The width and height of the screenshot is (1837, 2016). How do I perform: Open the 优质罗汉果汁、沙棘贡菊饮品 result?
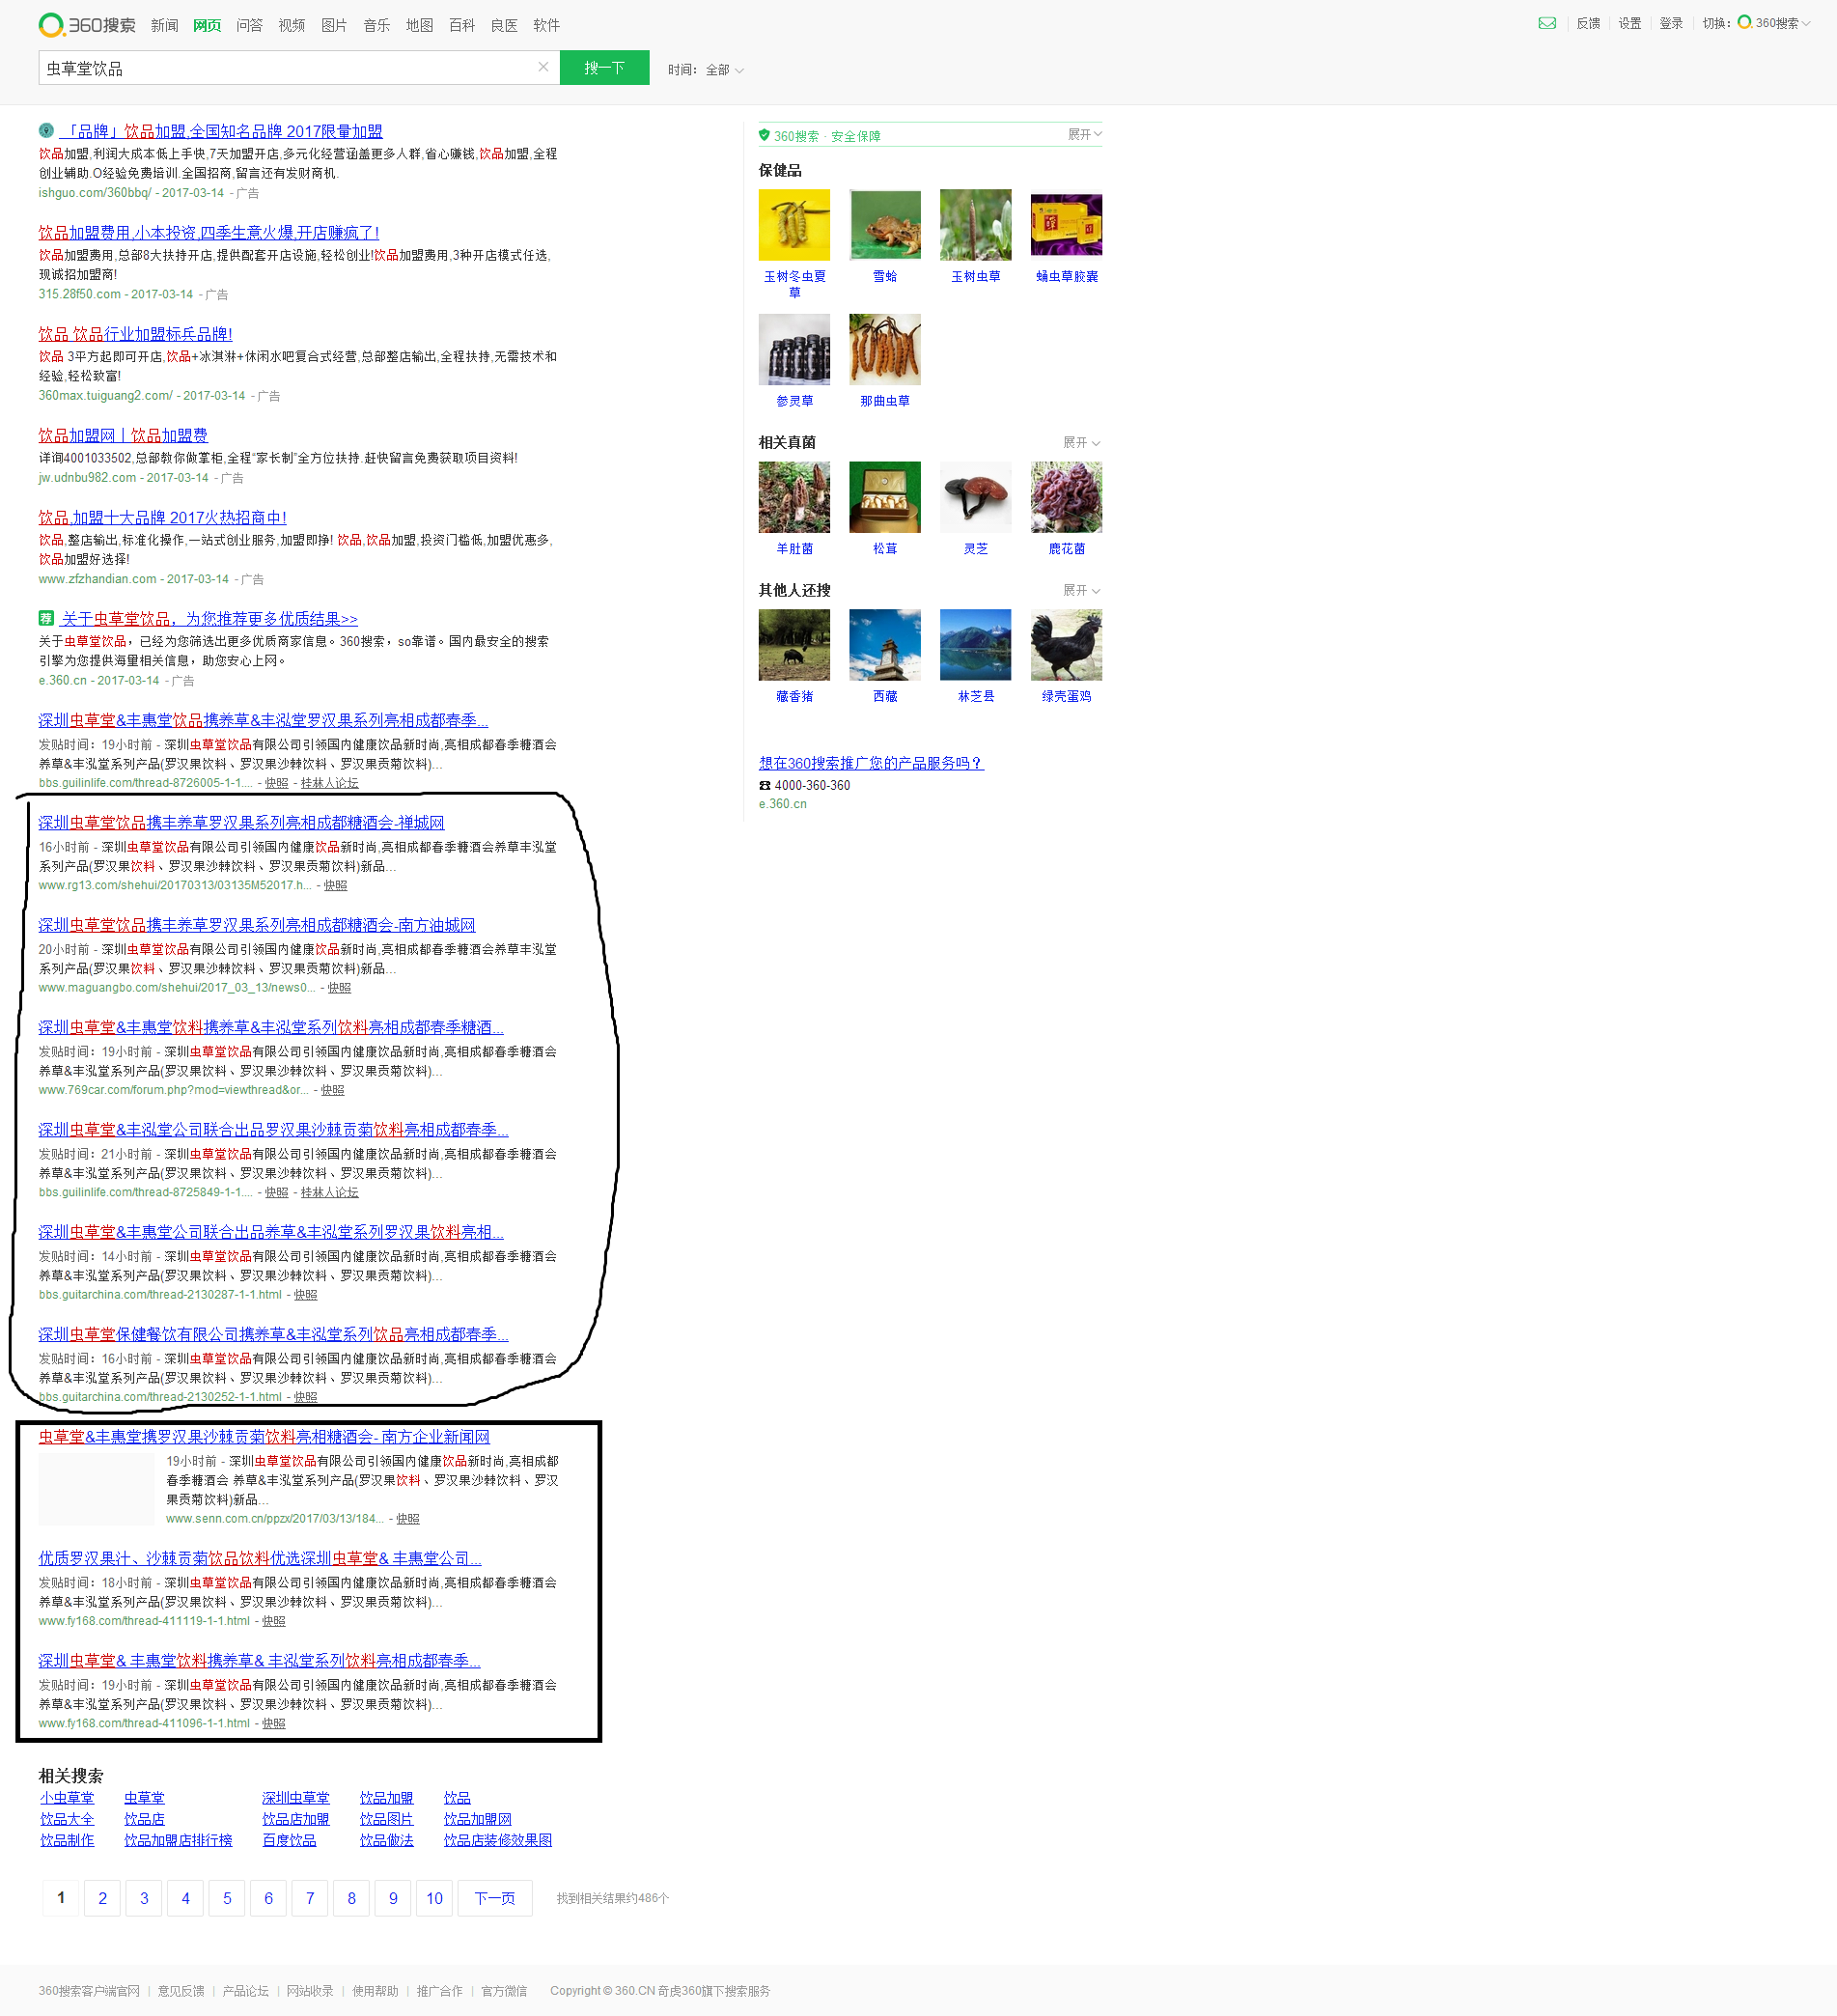pyautogui.click(x=260, y=1558)
